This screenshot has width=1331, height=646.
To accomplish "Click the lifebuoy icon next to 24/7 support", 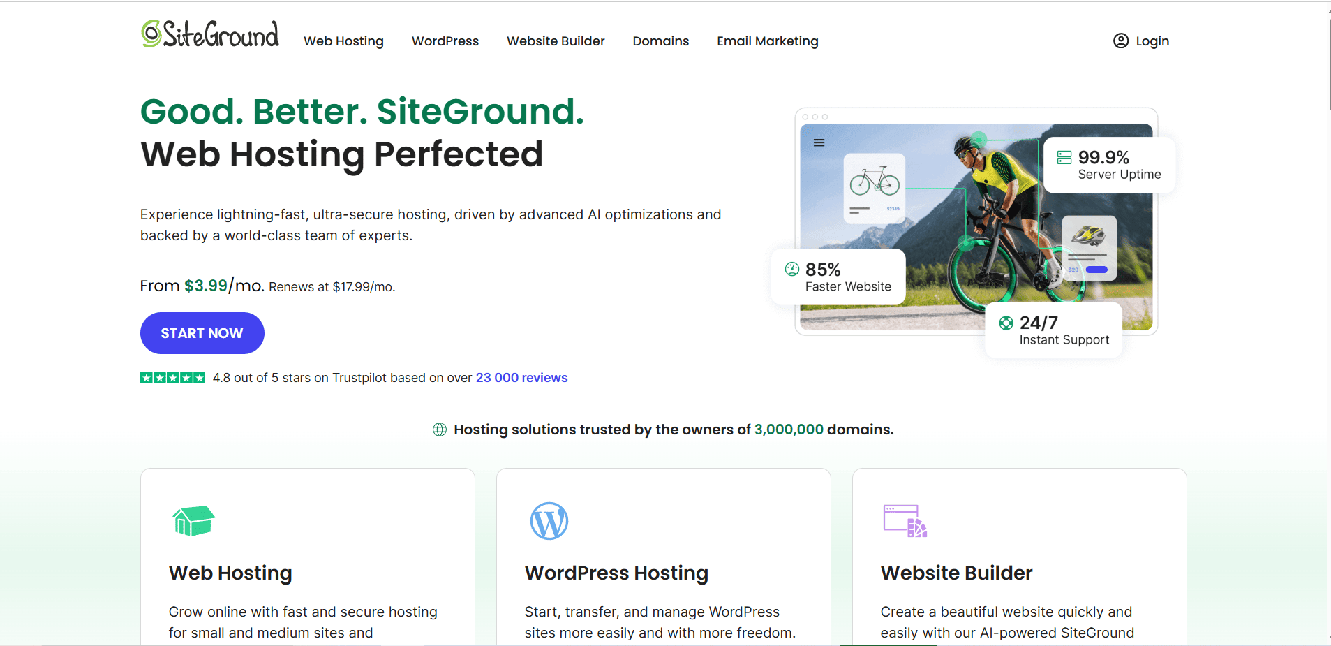I will [1006, 323].
